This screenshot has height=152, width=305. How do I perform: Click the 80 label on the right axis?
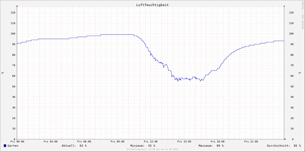pyautogui.click(x=292, y=55)
